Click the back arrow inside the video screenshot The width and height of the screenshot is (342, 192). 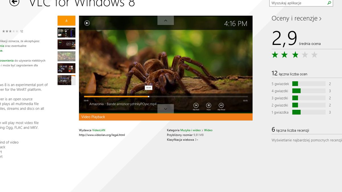click(x=87, y=23)
